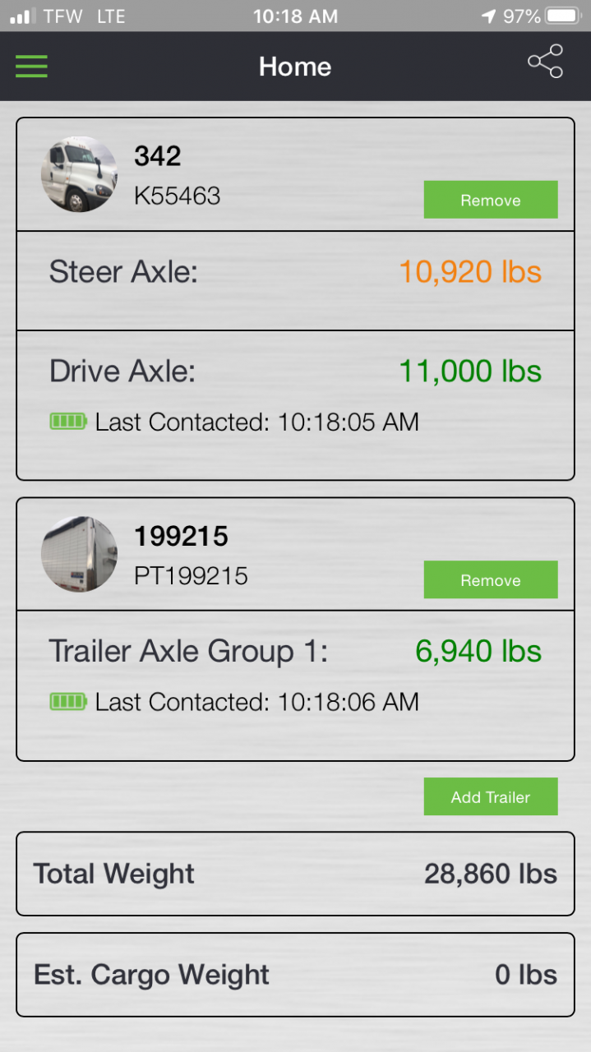Tap the cellular signal bars icon

(21, 16)
